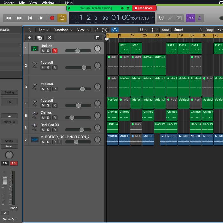This screenshot has width=223, height=223.
Task: Toggle the purple count-in 1234 button
Action: (x=190, y=18)
